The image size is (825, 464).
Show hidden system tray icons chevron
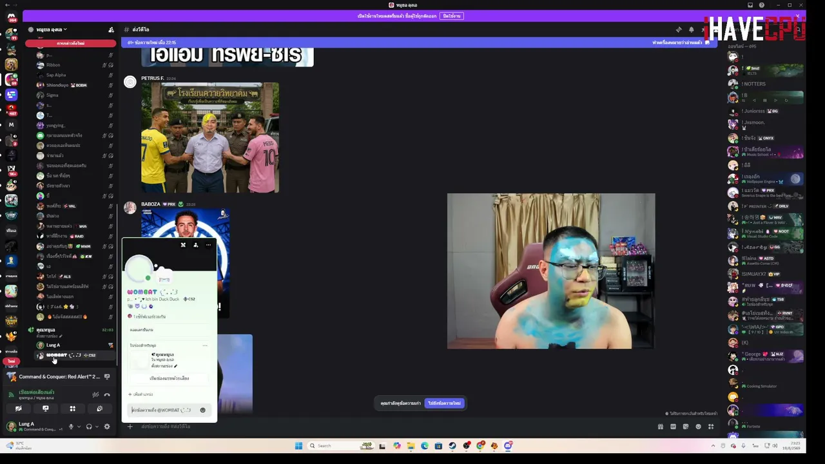pos(713,445)
